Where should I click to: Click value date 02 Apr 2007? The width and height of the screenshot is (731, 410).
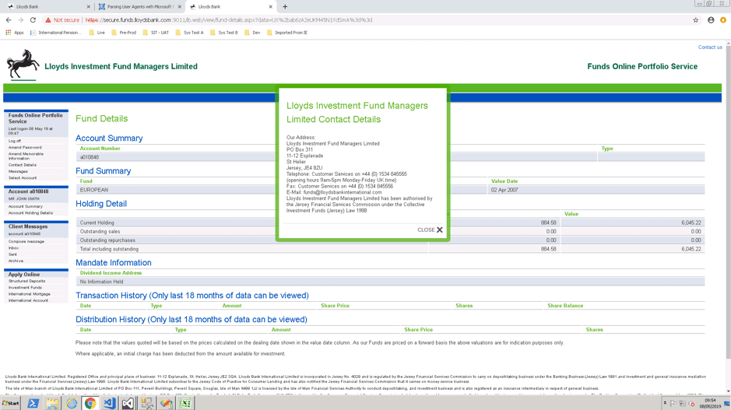[504, 190]
